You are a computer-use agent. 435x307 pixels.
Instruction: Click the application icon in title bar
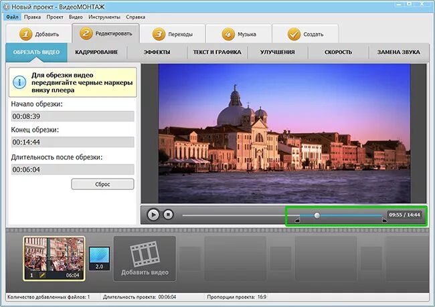pyautogui.click(x=7, y=7)
